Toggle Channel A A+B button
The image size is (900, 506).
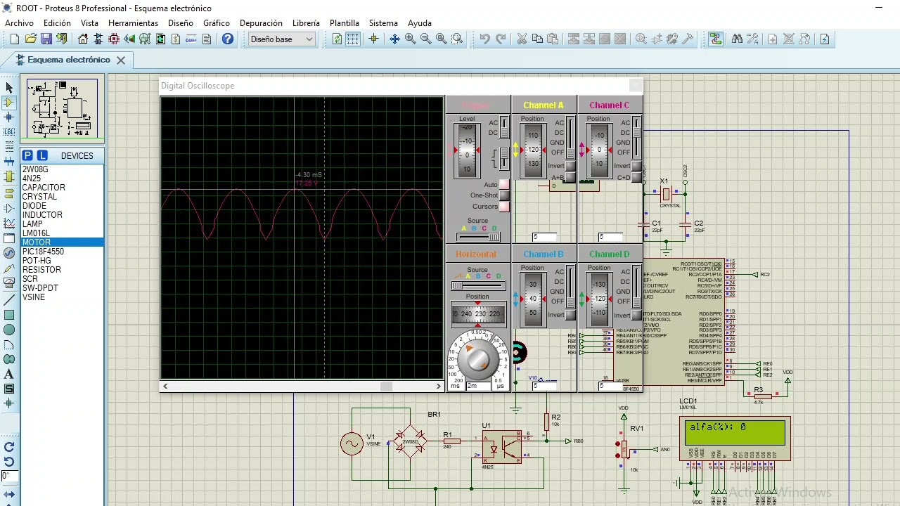tap(570, 177)
